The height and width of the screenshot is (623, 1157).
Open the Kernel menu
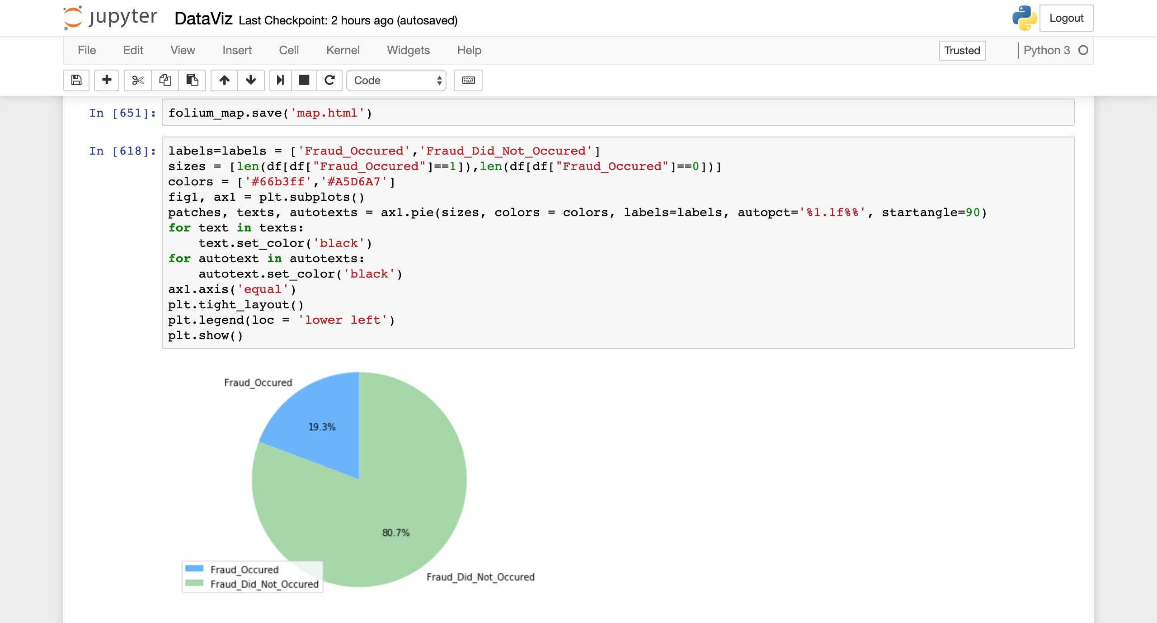343,50
